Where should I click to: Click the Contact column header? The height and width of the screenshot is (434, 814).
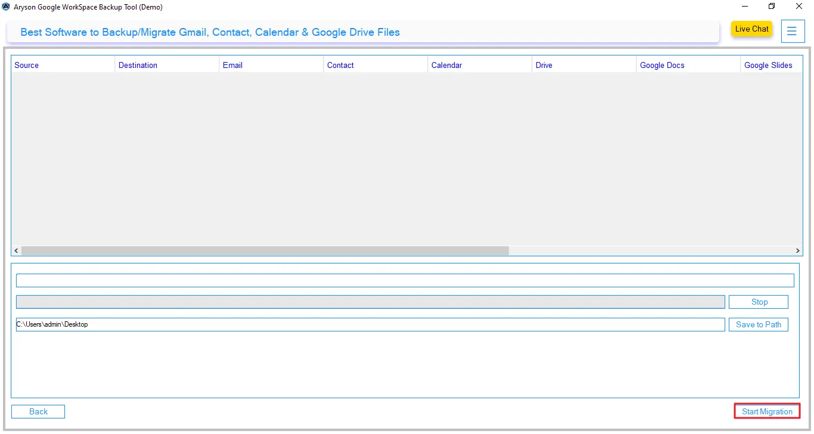[340, 64]
